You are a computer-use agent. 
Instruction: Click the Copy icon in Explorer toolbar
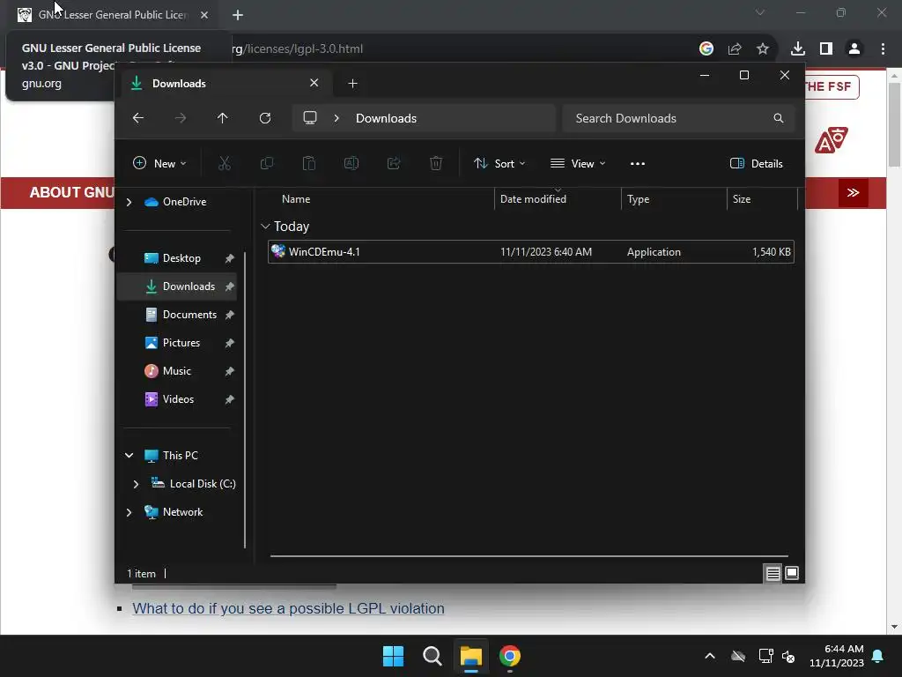pyautogui.click(x=266, y=163)
